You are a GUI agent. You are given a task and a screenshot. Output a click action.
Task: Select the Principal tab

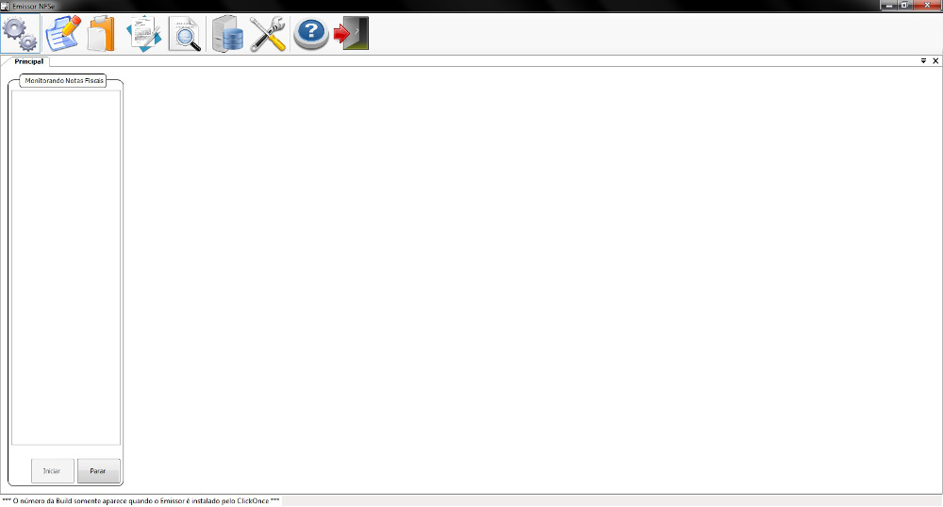[28, 61]
